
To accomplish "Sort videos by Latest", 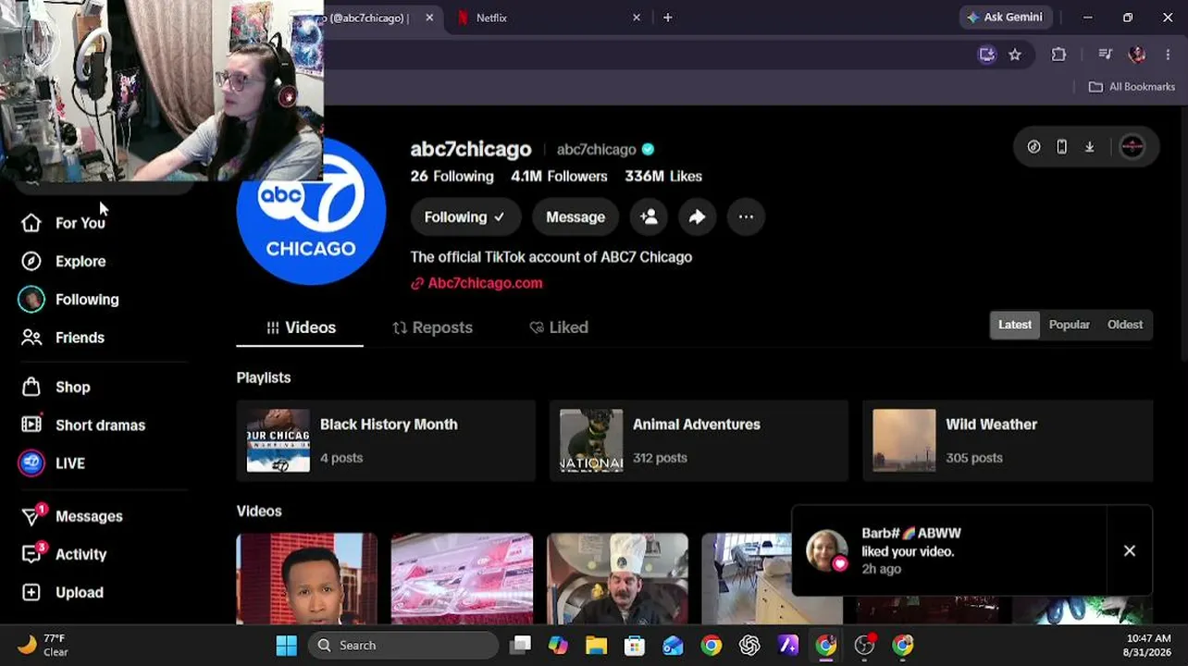I will tap(1015, 325).
